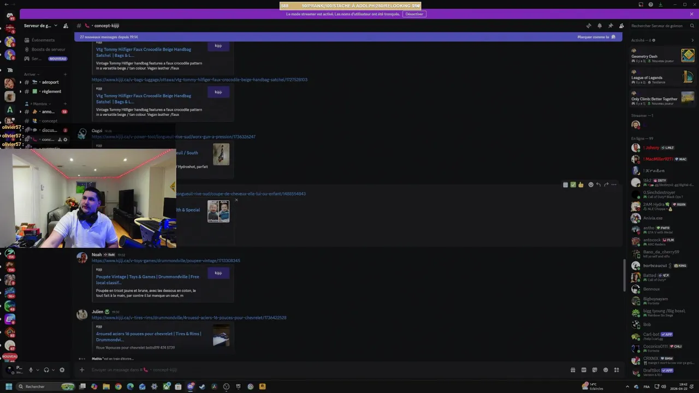699x393 pixels.
Task: Toggle headphone deafen button
Action: (x=46, y=370)
